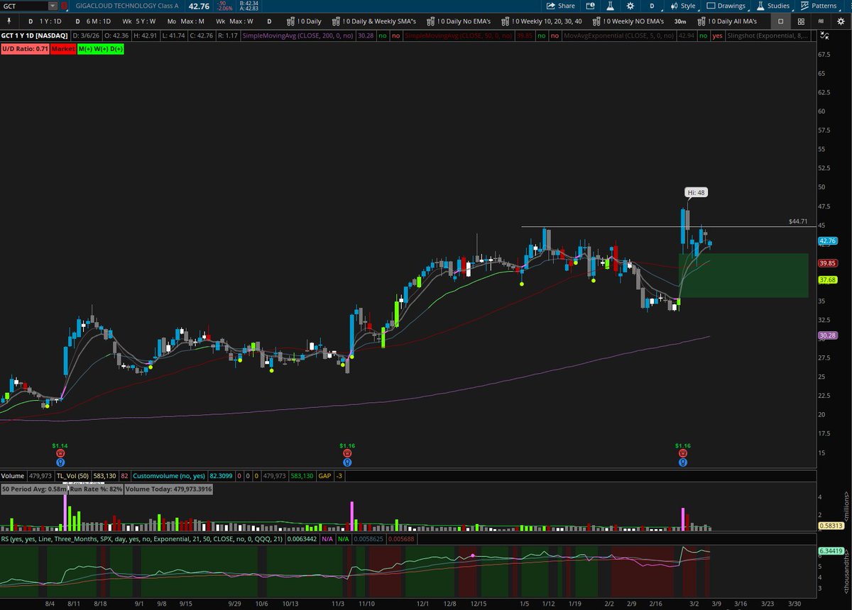Click the TL_Vol (50) study label

click(72, 476)
